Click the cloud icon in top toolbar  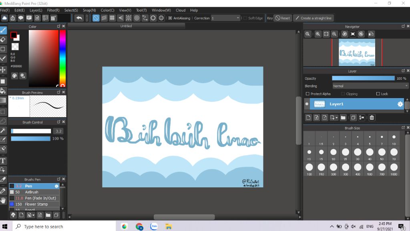click(x=4, y=18)
